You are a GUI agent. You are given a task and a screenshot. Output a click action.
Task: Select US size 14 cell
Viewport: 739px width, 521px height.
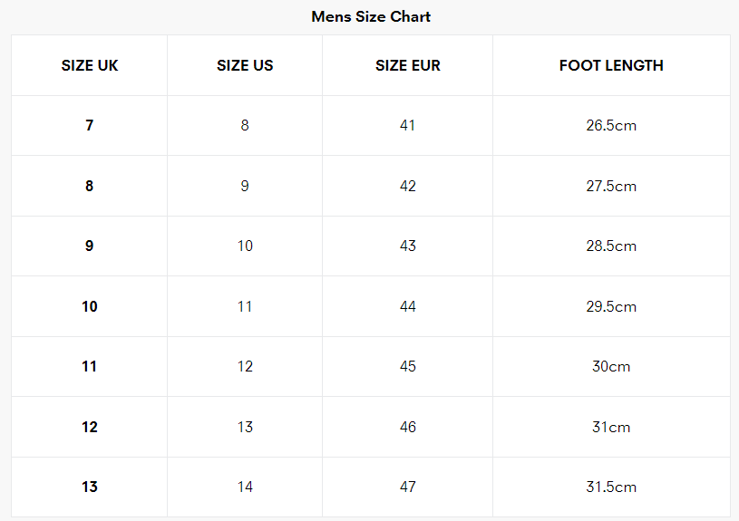(x=245, y=487)
